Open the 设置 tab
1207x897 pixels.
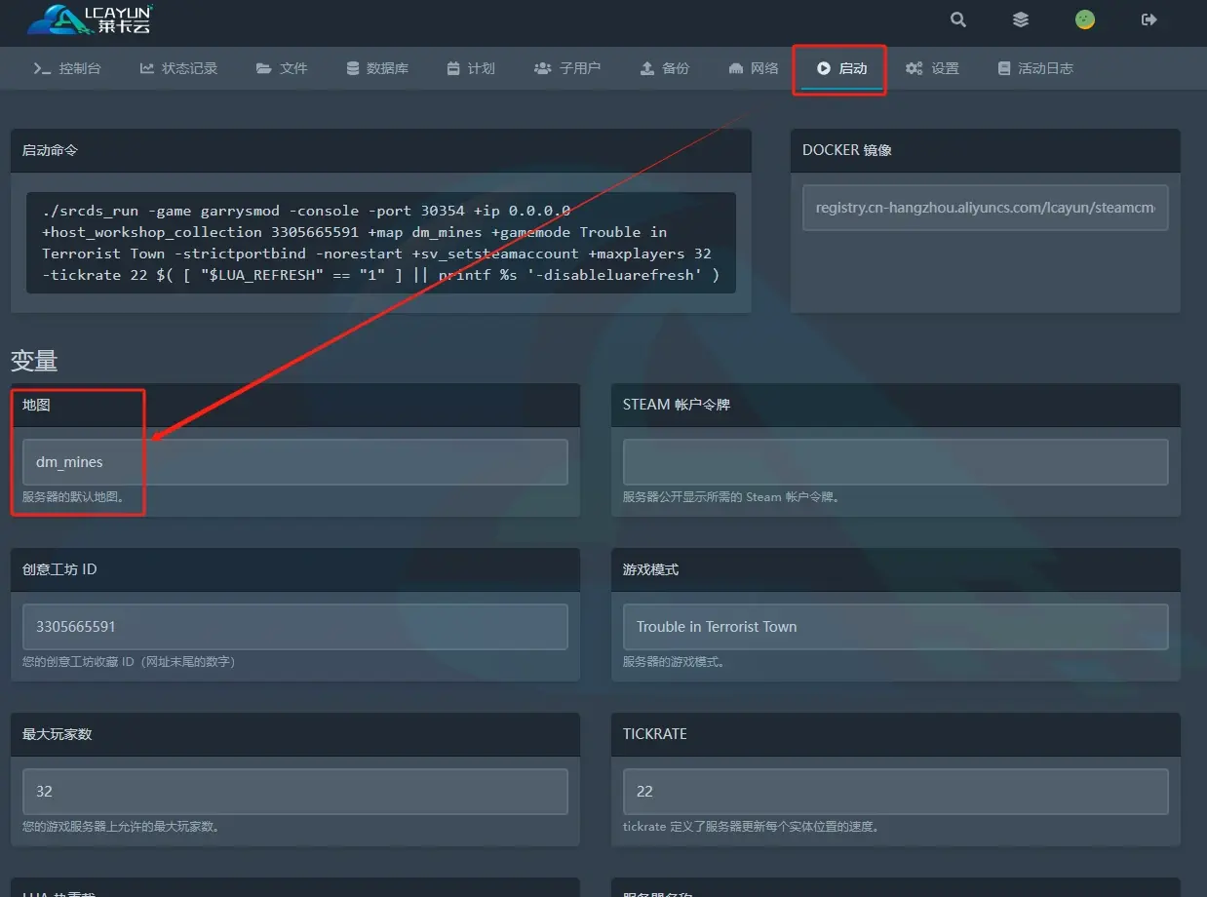tap(933, 68)
